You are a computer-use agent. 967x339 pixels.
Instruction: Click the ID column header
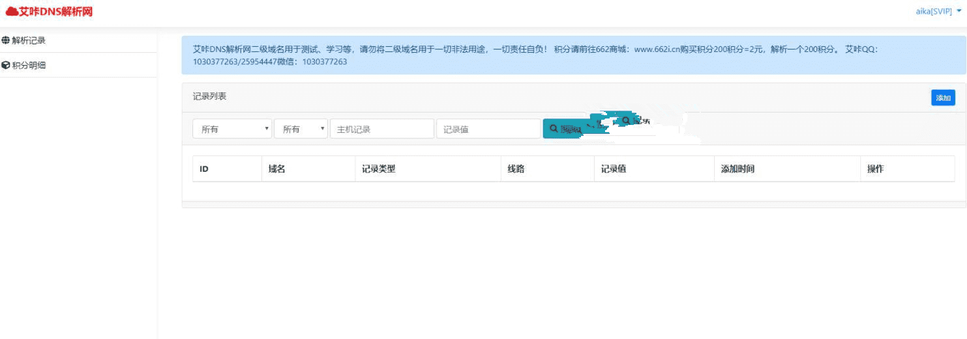click(x=204, y=169)
